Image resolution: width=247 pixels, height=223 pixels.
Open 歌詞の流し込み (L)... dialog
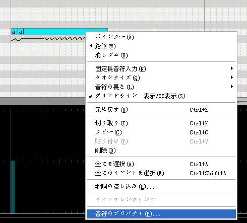point(161,186)
